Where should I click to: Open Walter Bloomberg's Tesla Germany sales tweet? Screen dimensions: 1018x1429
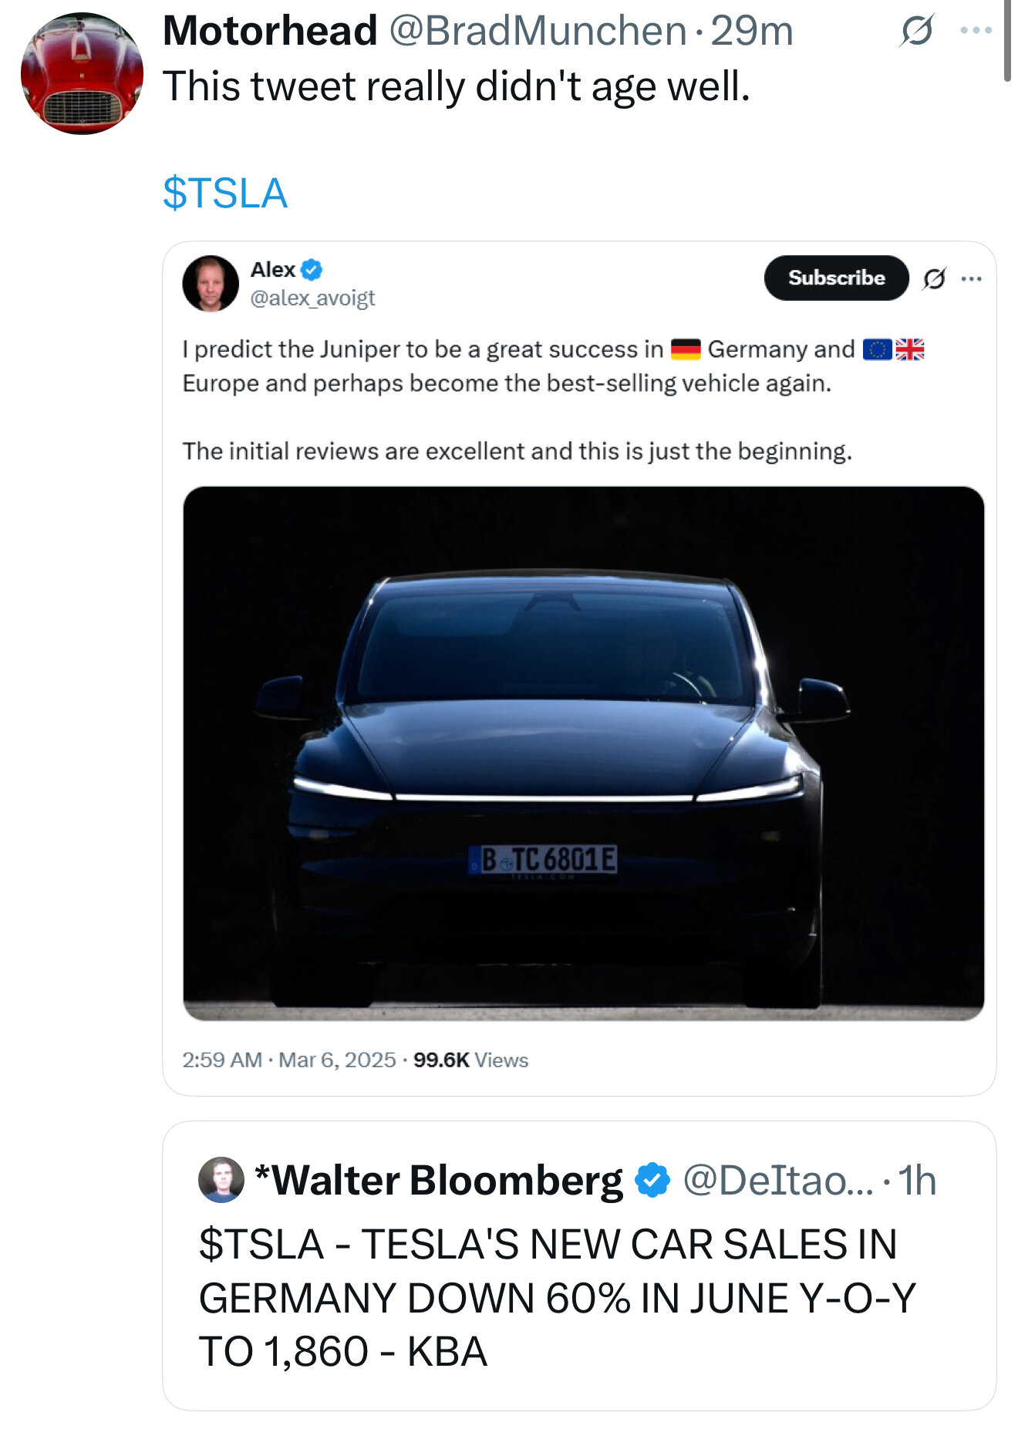[x=579, y=1266]
